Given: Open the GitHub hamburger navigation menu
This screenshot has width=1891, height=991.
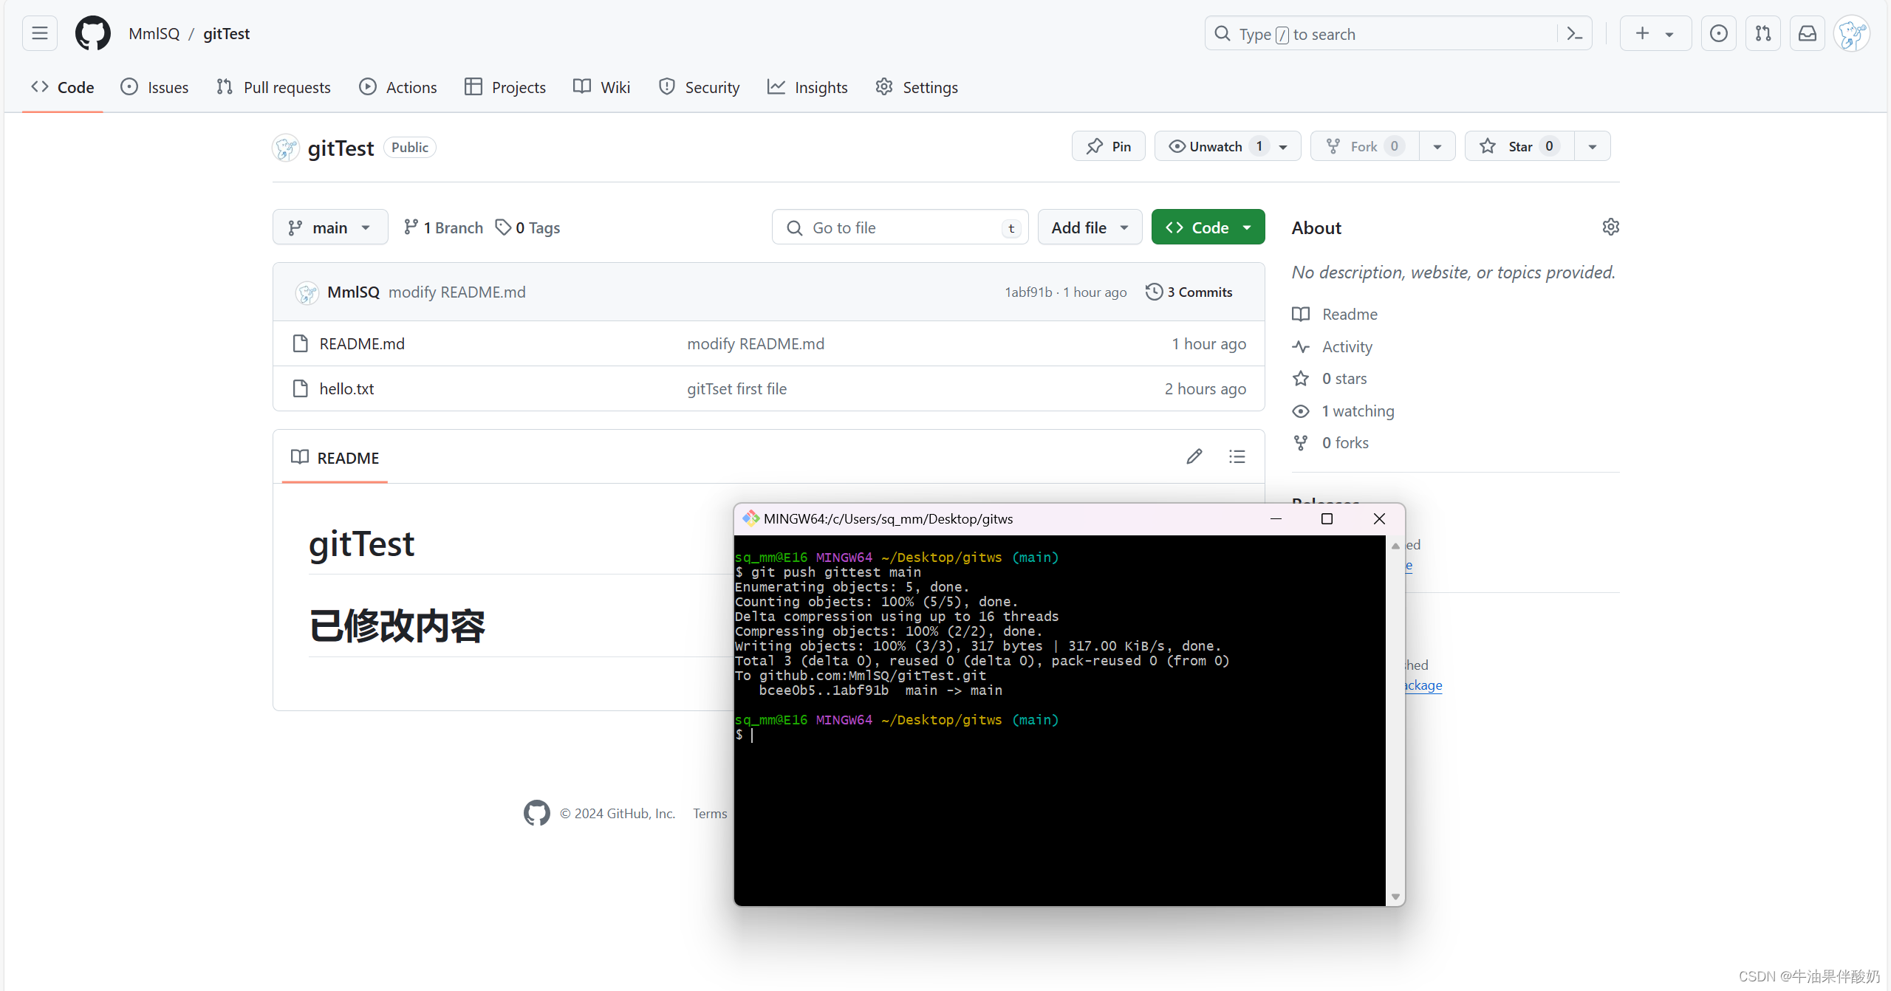Looking at the screenshot, I should coord(40,34).
